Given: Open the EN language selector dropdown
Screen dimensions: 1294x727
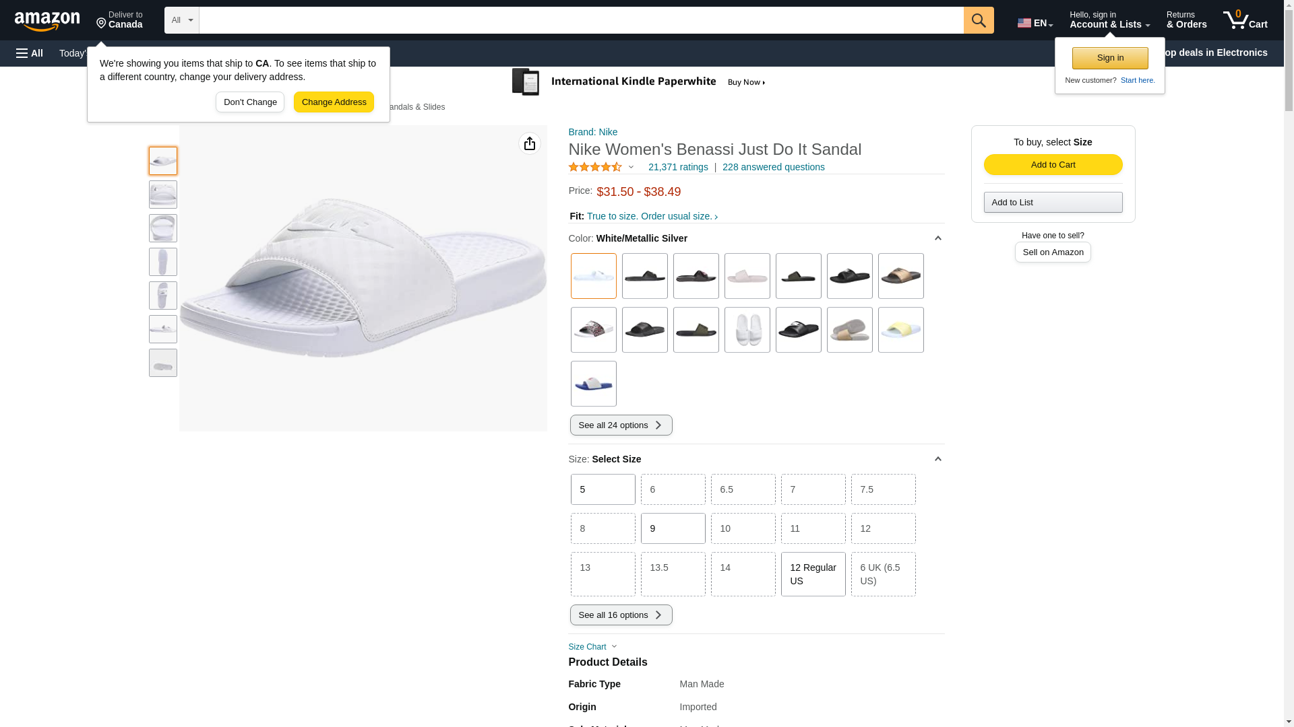Looking at the screenshot, I should [x=1035, y=23].
